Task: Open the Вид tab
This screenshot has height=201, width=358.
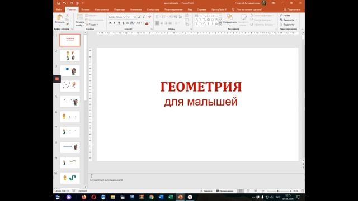Action: tap(190, 9)
